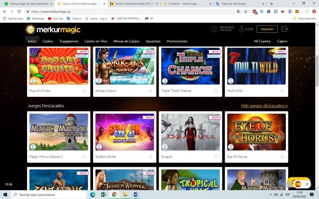The image size is (319, 199).
Task: Click mobile icon on Stallion Strike
Action: coord(99,147)
